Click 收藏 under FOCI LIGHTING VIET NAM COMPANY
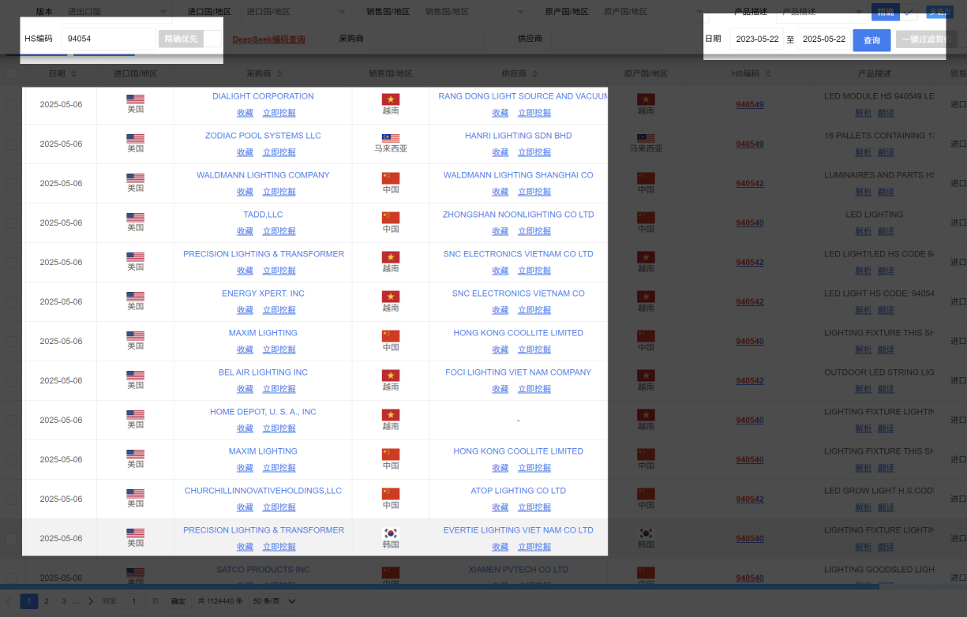The width and height of the screenshot is (967, 617). 500,389
